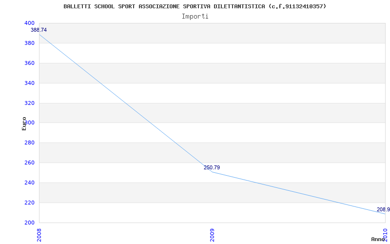390x244 pixels.
Task: Click the 200 y-axis tick label
Action: click(29, 223)
